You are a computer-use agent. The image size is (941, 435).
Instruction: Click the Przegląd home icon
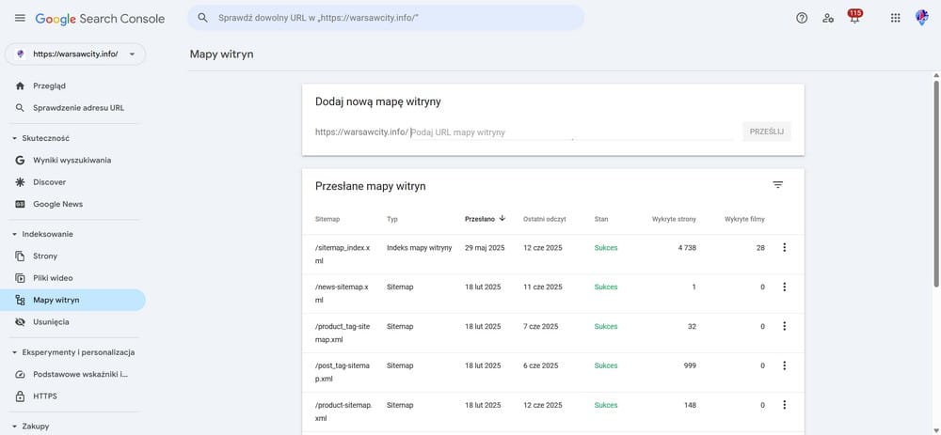[21, 85]
